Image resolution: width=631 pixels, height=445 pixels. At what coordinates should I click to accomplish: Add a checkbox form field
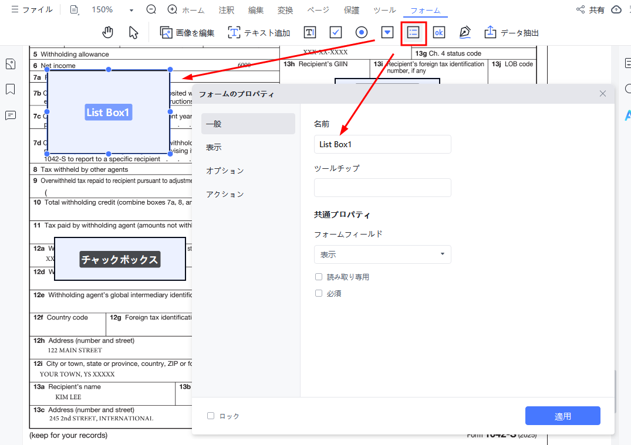[336, 32]
